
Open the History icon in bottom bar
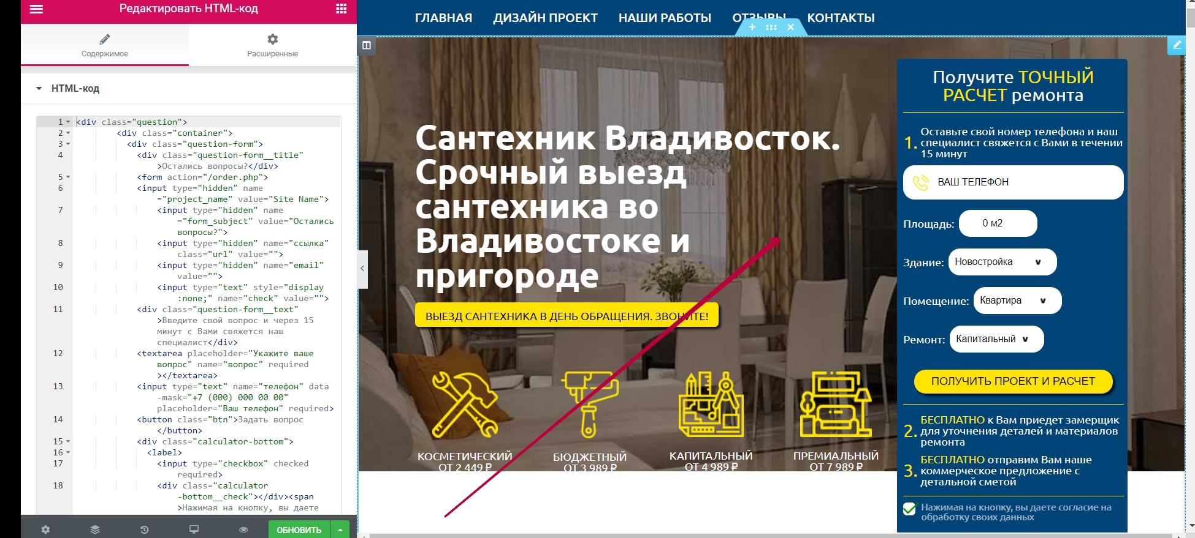[145, 529]
